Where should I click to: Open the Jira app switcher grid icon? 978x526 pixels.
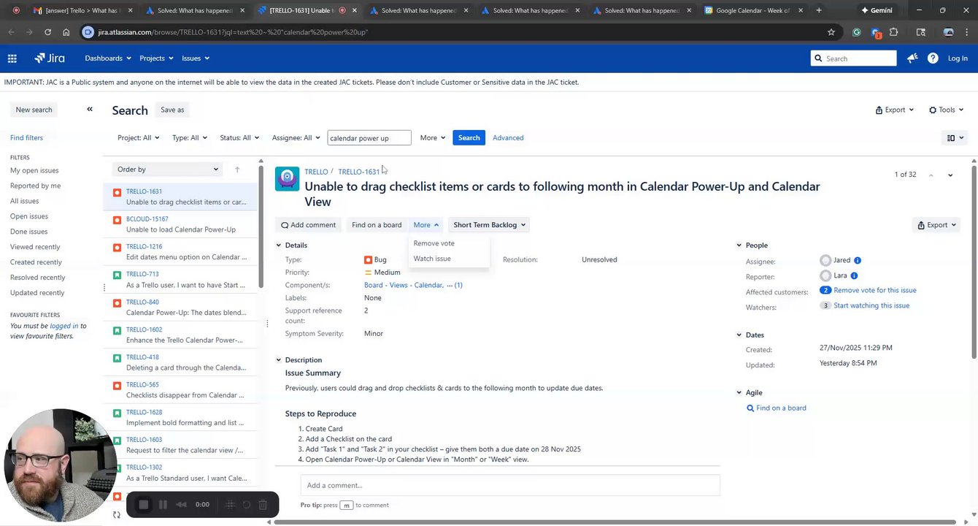12,58
